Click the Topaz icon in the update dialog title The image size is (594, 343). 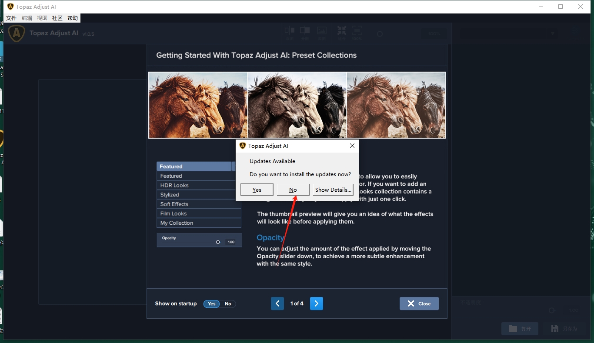(243, 146)
